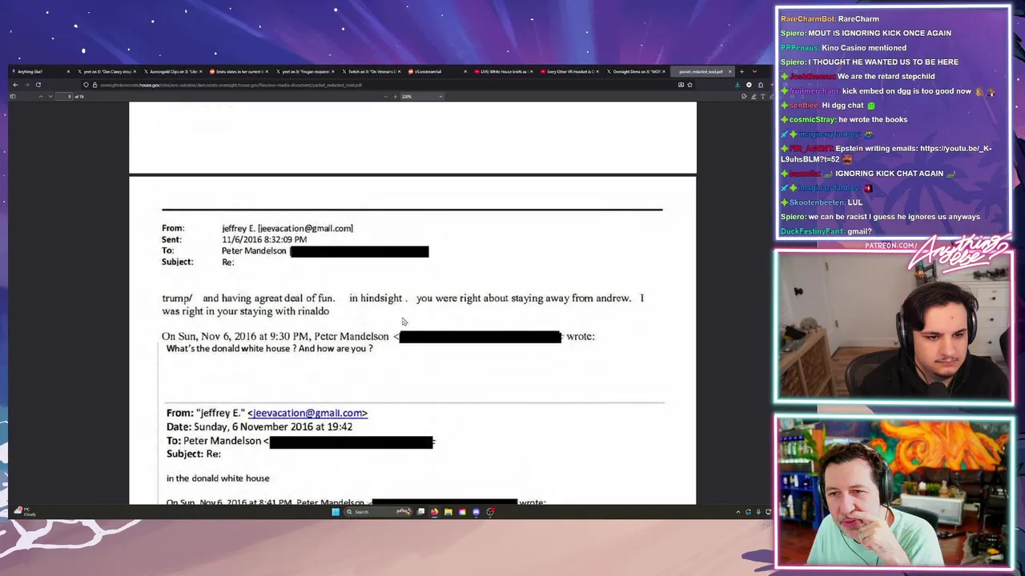
Task: Open Firefox from the taskbar
Action: point(434,512)
